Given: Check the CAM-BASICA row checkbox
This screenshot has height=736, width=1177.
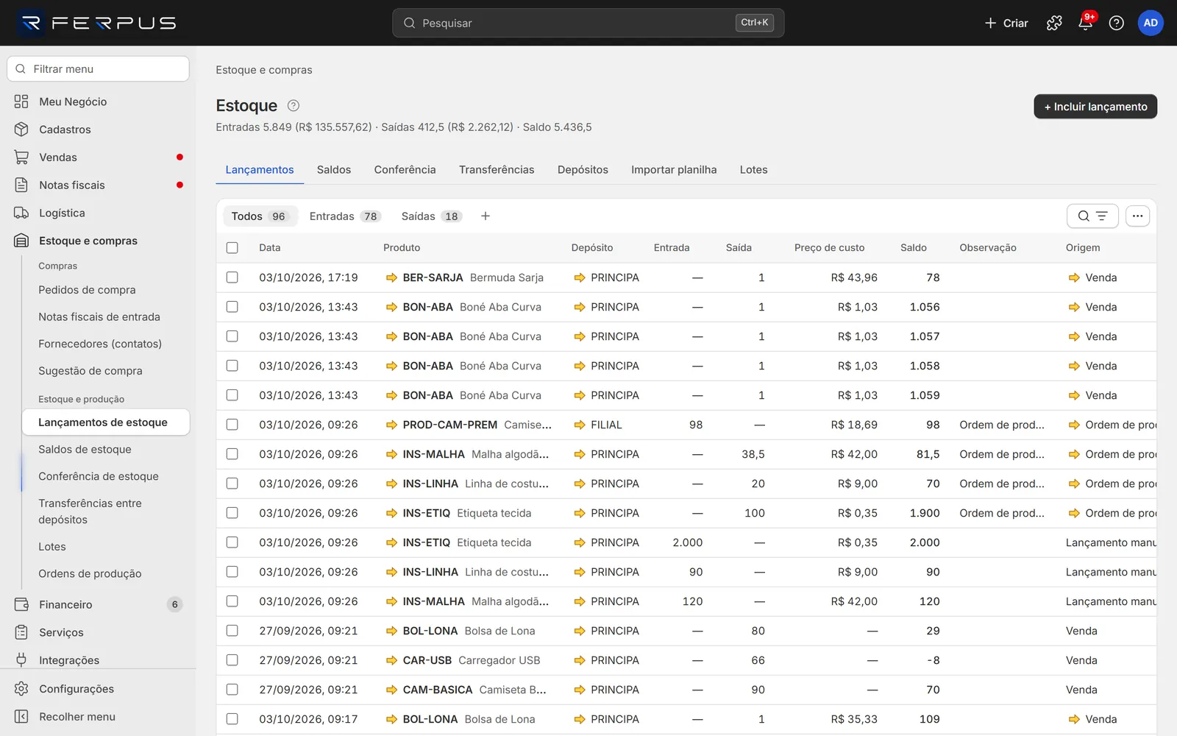Looking at the screenshot, I should tap(232, 690).
